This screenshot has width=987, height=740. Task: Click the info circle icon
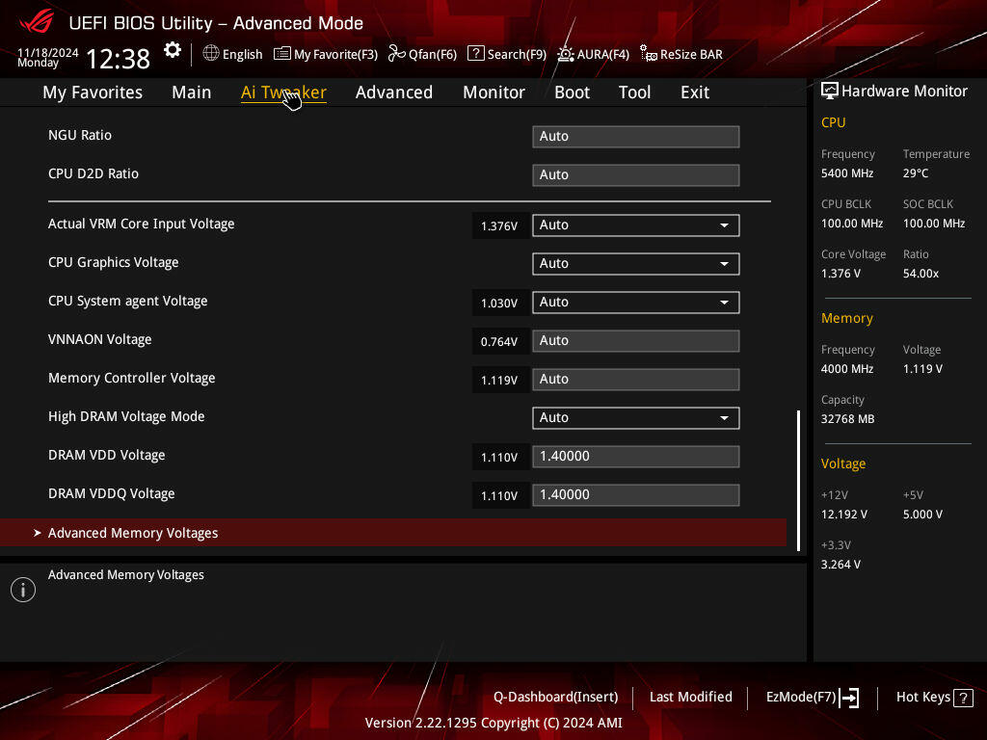23,590
